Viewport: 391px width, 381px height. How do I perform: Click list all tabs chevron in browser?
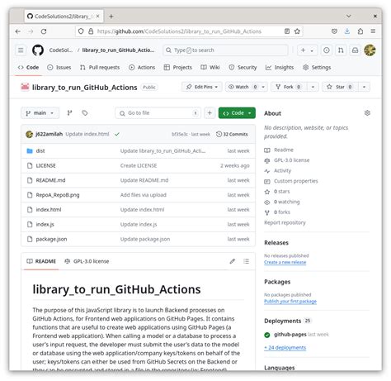tap(349, 17)
